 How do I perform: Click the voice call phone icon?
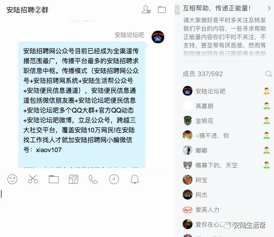coord(93,179)
